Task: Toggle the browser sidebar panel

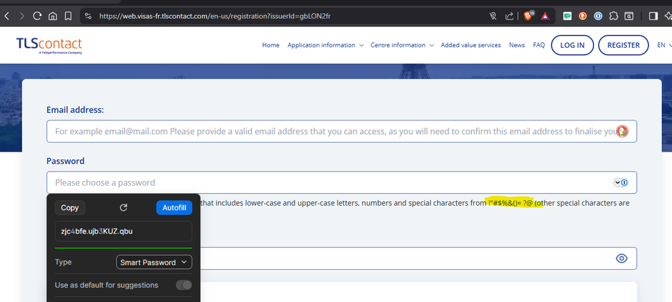Action: pyautogui.click(x=652, y=15)
